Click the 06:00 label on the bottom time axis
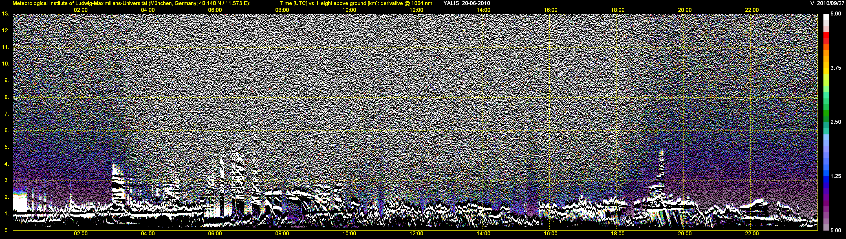The width and height of the screenshot is (846, 239). tap(215, 233)
